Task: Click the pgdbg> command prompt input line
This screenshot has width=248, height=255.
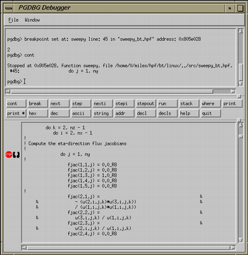Action: coord(120,82)
